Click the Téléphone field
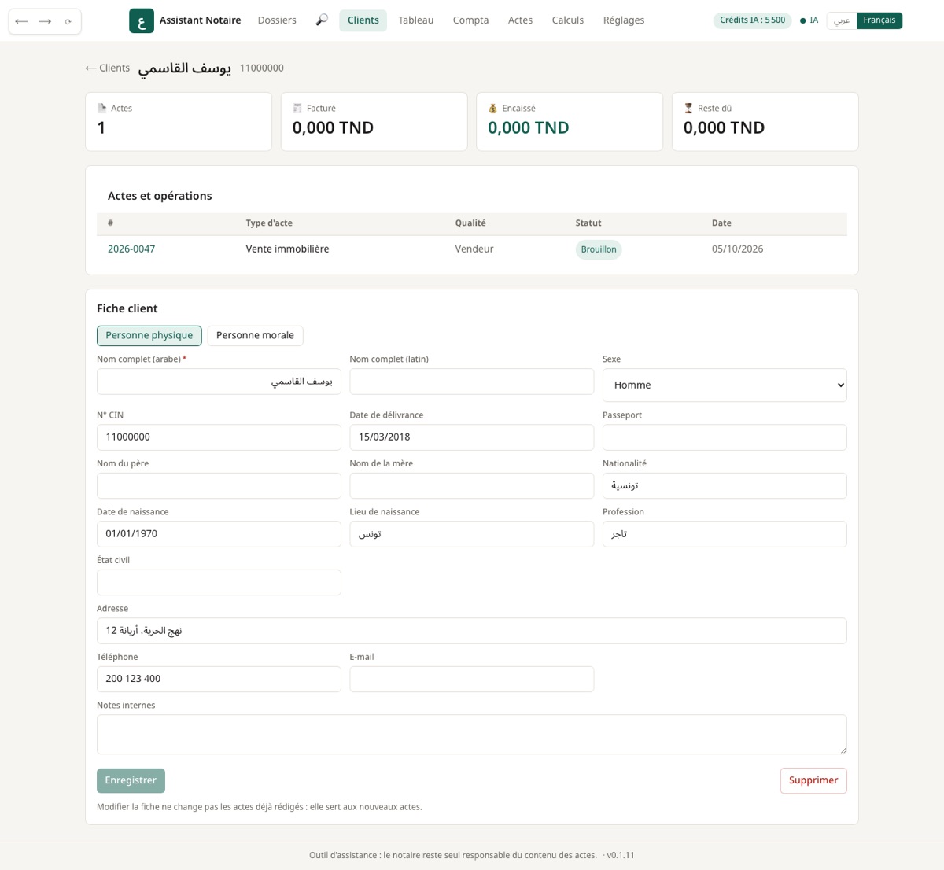Viewport: 944px width, 870px height. coord(219,679)
